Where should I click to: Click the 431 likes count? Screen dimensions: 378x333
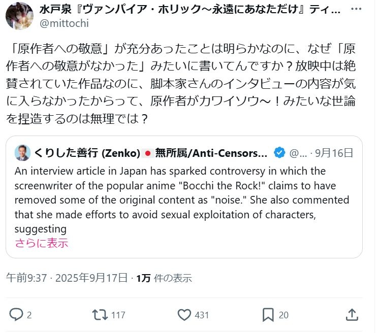pyautogui.click(x=202, y=315)
